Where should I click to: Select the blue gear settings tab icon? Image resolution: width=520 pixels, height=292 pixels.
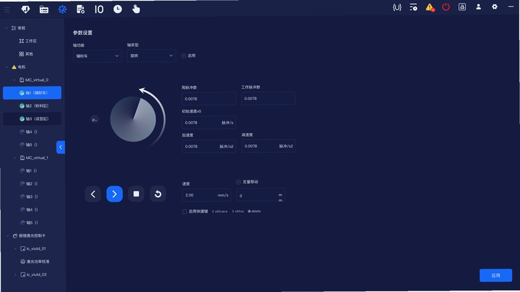[62, 9]
